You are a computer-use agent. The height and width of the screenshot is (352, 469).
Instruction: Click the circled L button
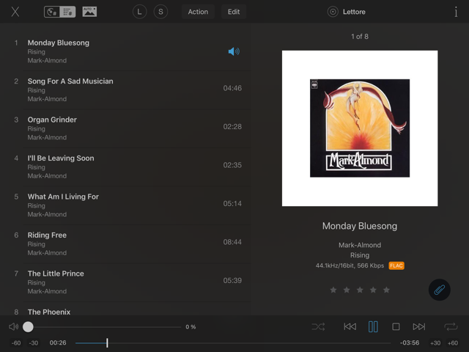139,12
